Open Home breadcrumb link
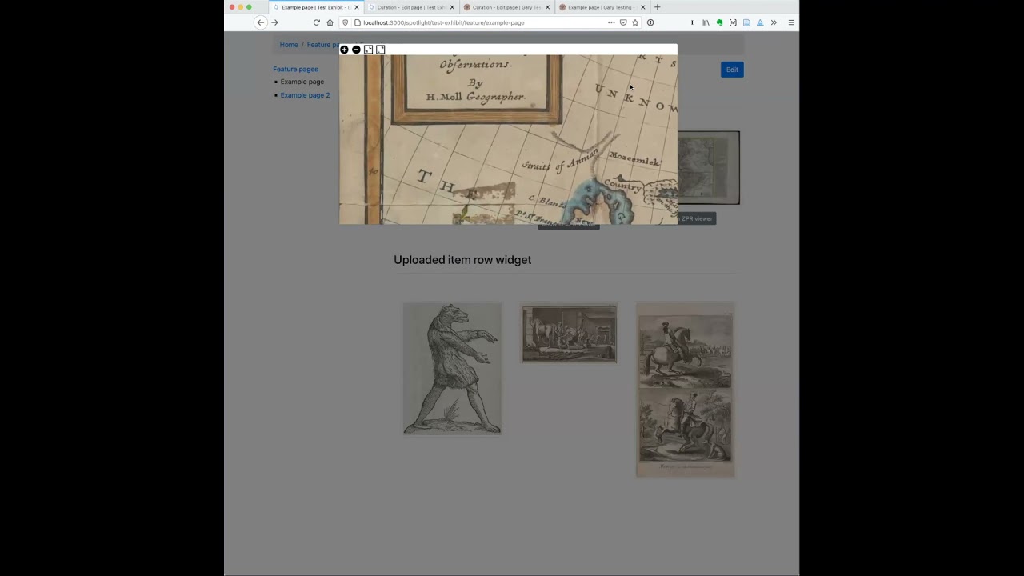The width and height of the screenshot is (1024, 576). click(x=289, y=45)
